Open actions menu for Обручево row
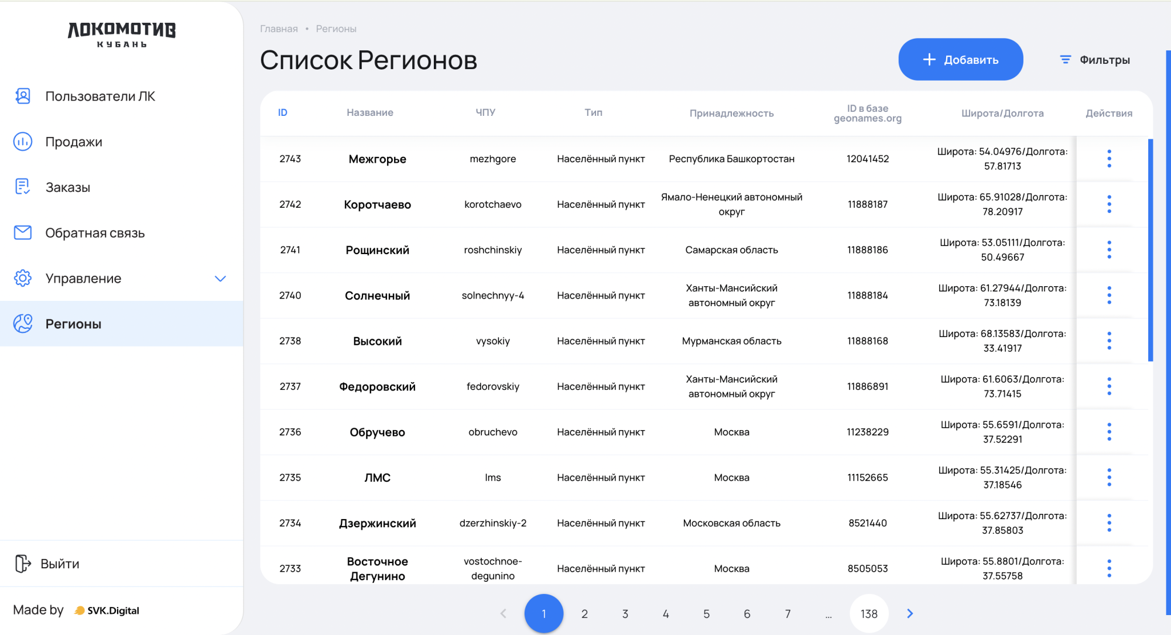 (x=1109, y=432)
